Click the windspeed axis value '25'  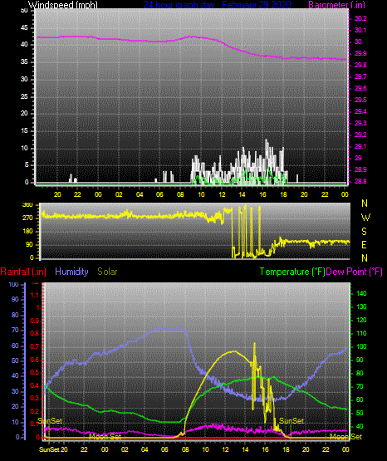coord(24,96)
